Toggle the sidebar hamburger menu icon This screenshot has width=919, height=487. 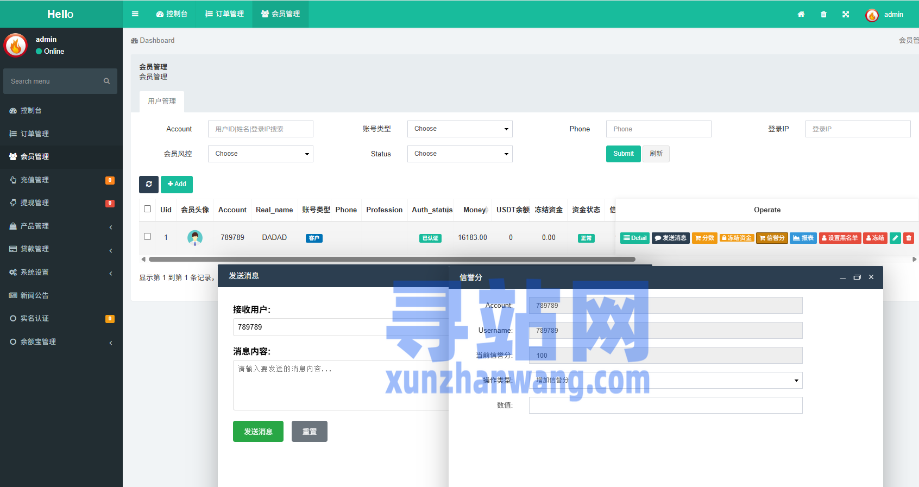click(135, 14)
